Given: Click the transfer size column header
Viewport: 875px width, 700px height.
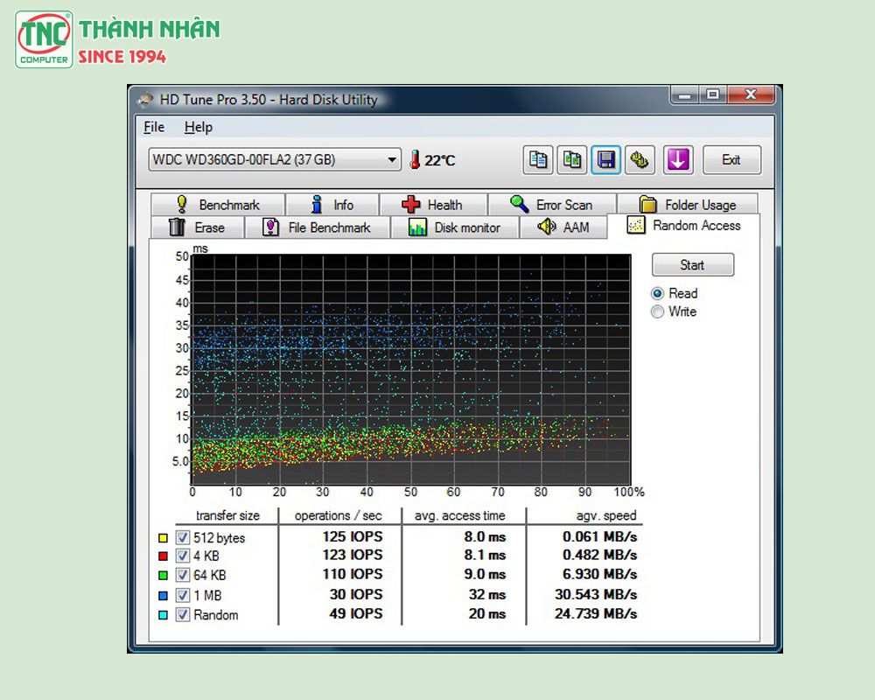Looking at the screenshot, I should [227, 515].
